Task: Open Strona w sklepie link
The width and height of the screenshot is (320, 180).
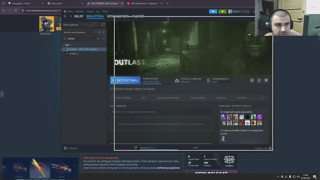Action: (122, 98)
